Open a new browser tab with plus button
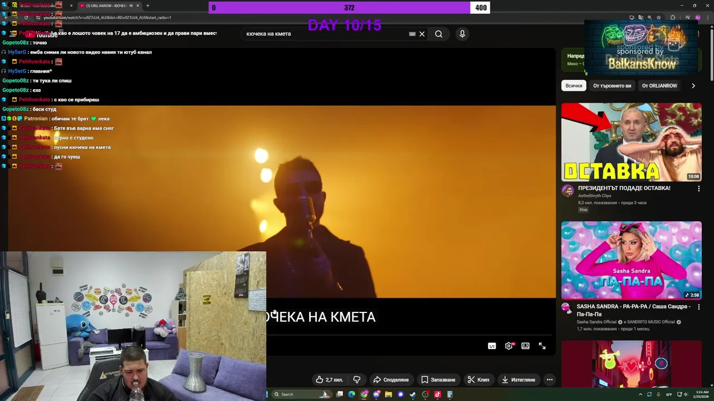Screen dimensions: 714x401 click(147, 6)
